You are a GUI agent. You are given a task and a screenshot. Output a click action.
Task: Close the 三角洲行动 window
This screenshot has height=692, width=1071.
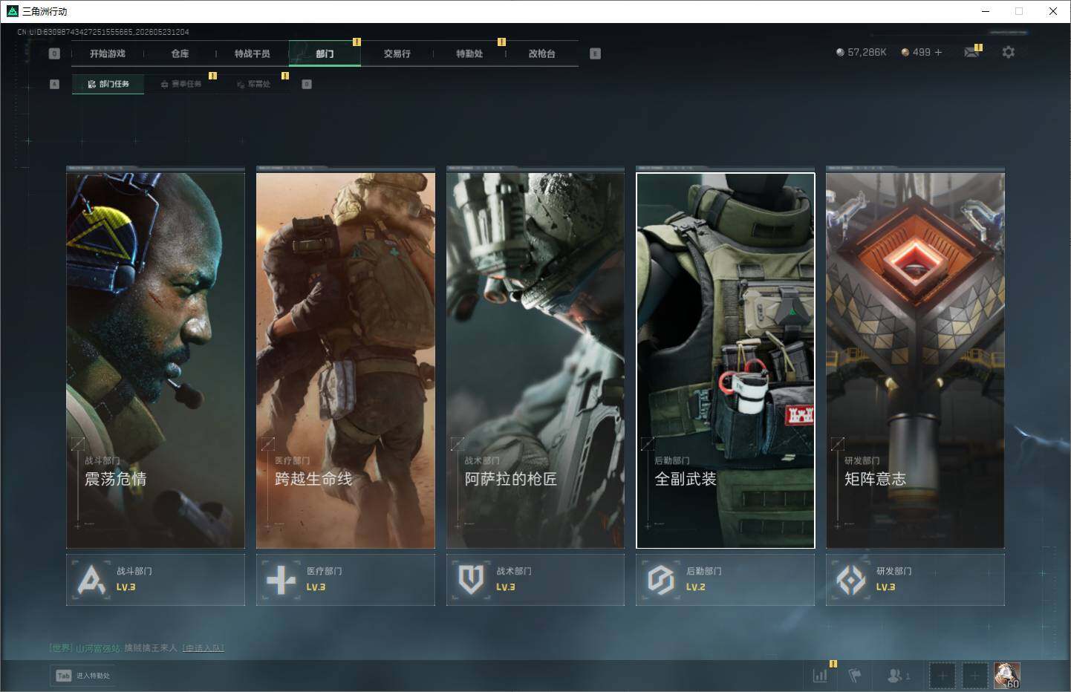pyautogui.click(x=1053, y=11)
